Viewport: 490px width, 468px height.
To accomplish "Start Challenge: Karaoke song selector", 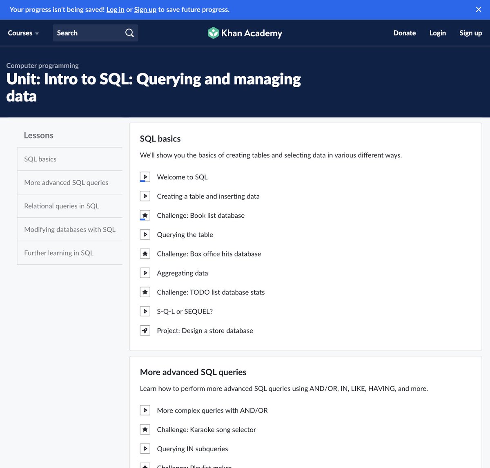I will click(207, 429).
